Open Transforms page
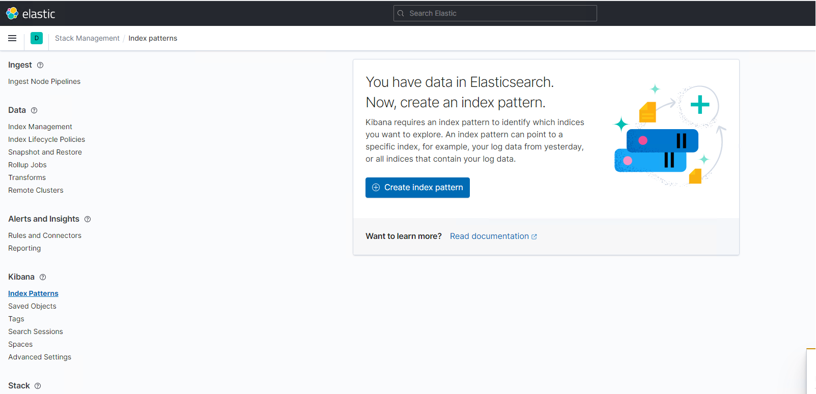The height and width of the screenshot is (394, 816). [x=27, y=177]
